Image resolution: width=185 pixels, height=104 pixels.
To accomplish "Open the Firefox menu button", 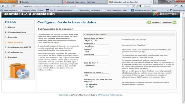I will 8,1.
